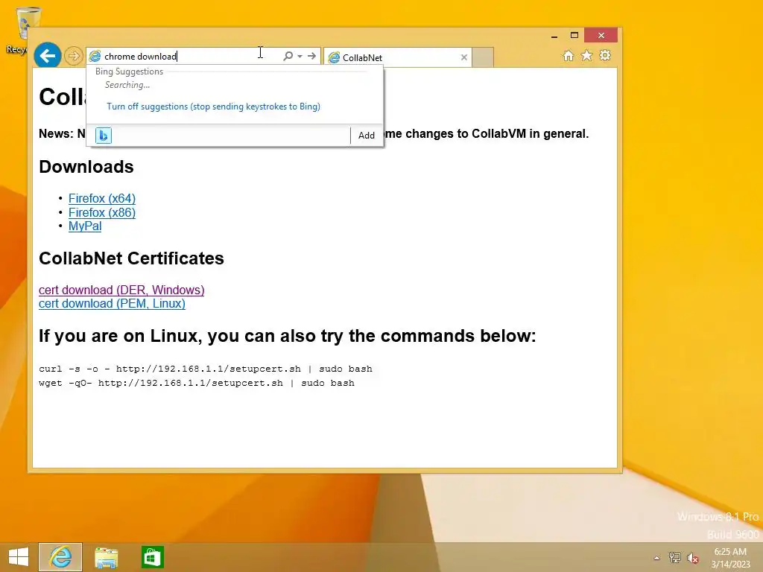Click the Searching... suggestion text
763x572 pixels.
point(127,85)
